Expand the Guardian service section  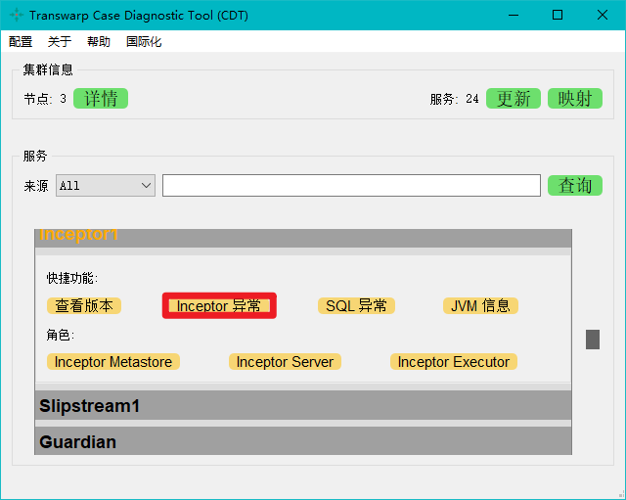click(x=303, y=441)
